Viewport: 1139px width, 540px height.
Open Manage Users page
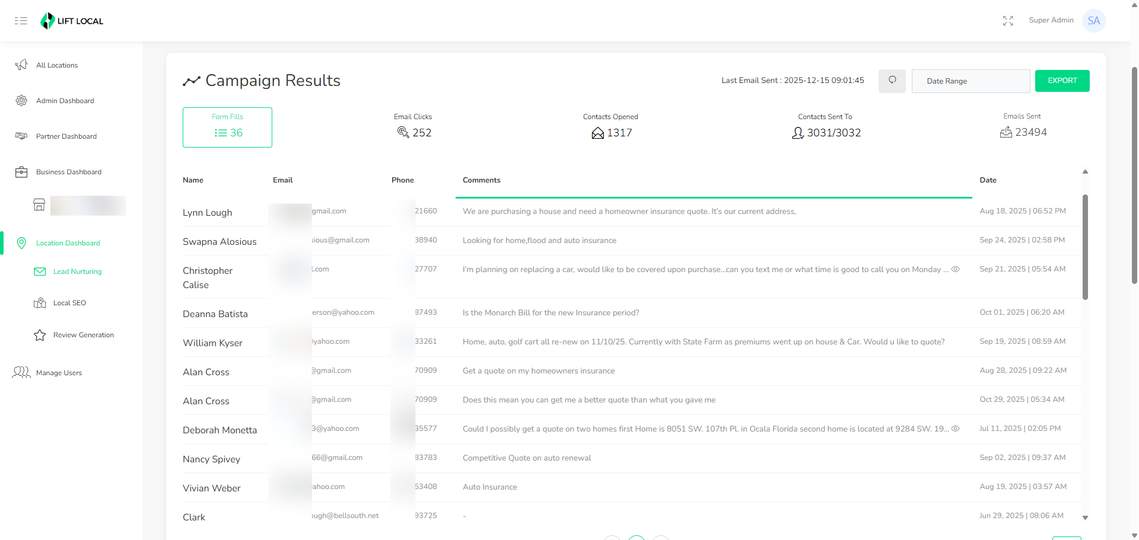pos(59,373)
